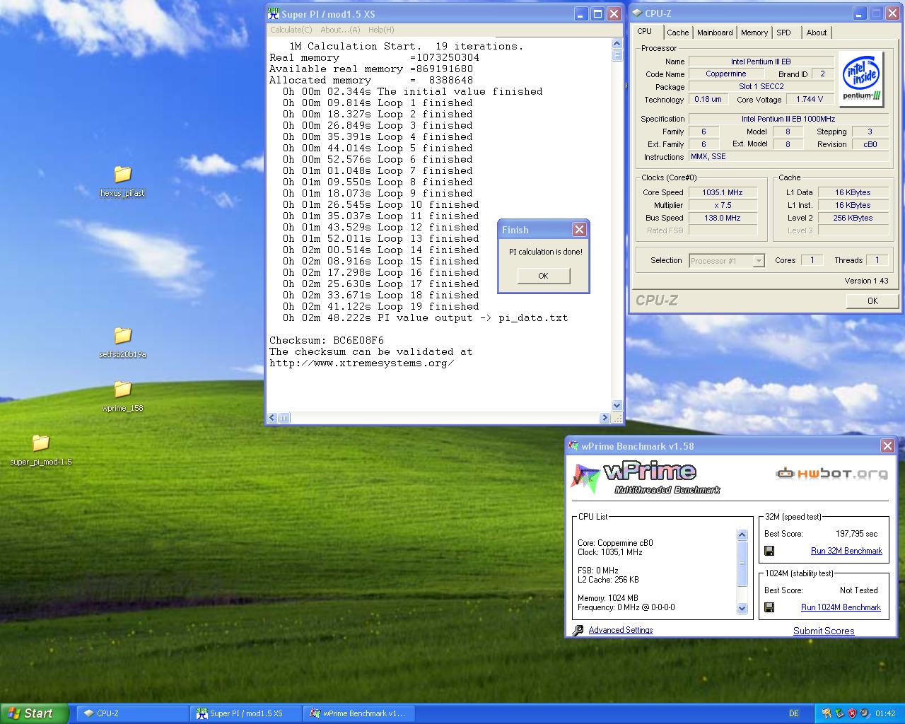Image resolution: width=905 pixels, height=724 pixels.
Task: Click the Code Name Coppermine field
Action: (726, 74)
